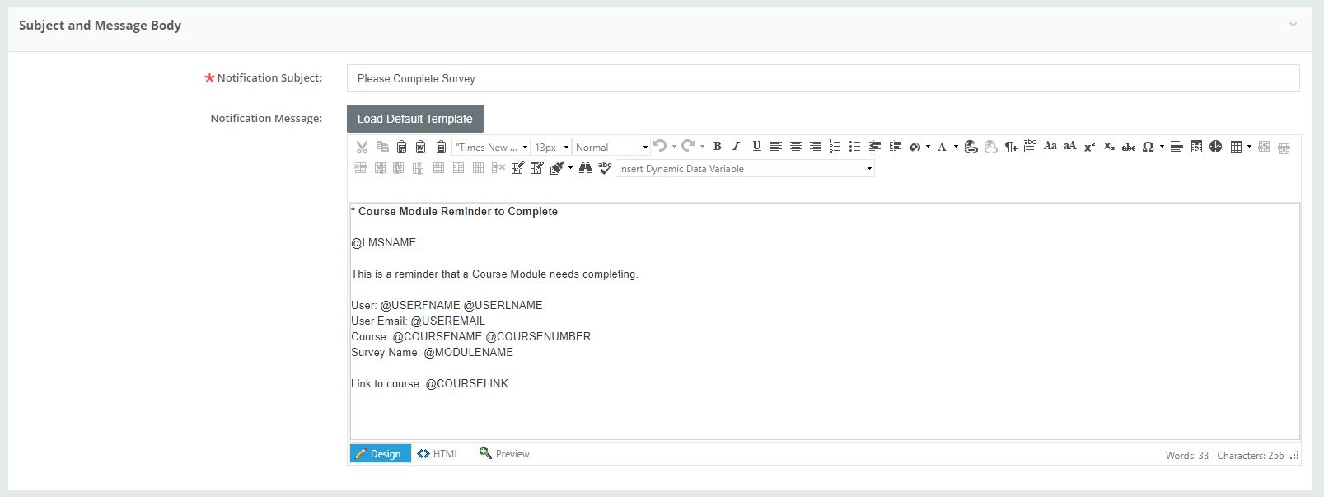Switch to the HTML view tab
The image size is (1324, 497).
(438, 454)
